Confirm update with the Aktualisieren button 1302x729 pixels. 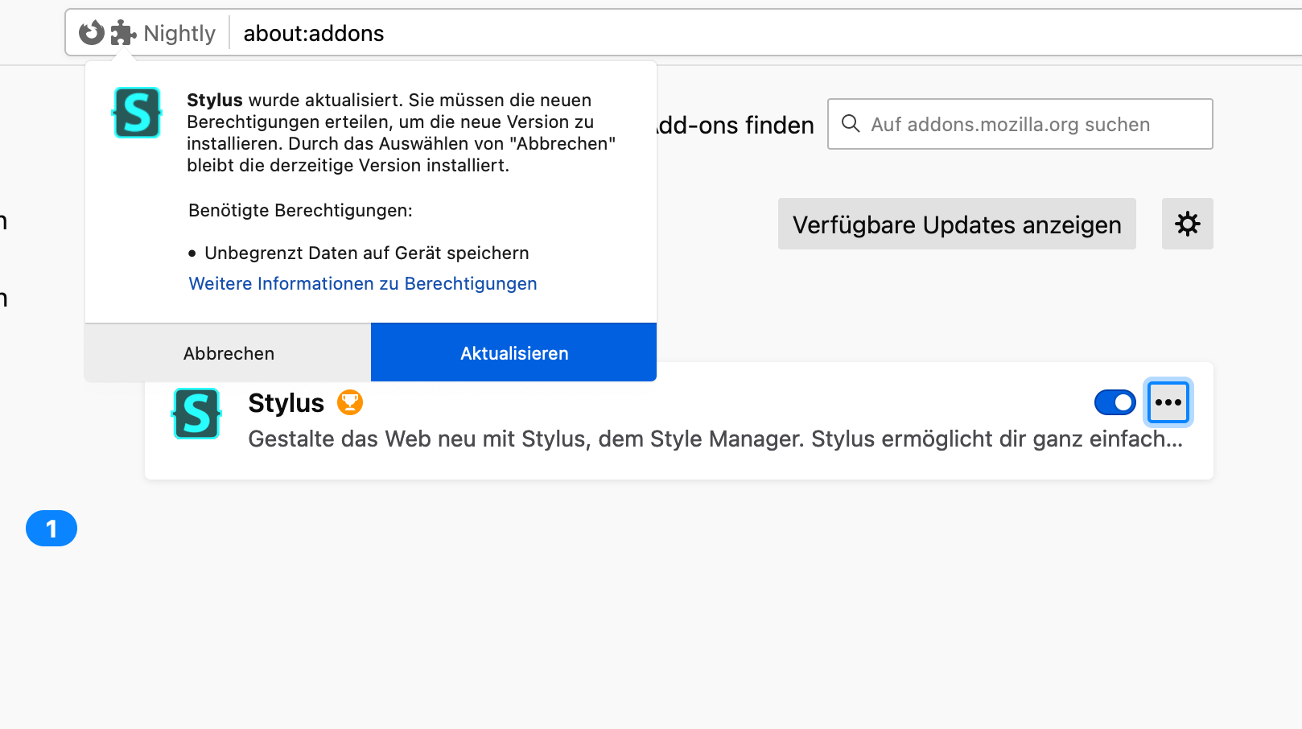coord(513,353)
